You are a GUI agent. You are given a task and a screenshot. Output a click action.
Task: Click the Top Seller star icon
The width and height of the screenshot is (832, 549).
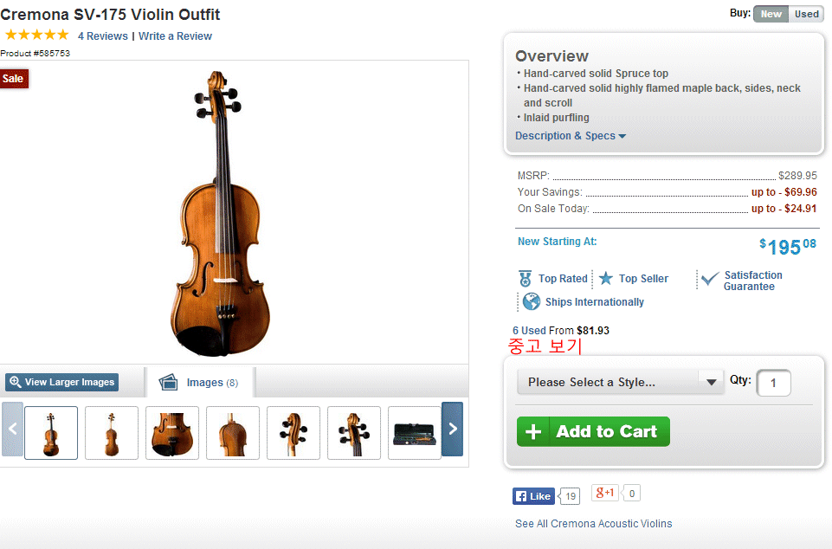click(x=606, y=279)
